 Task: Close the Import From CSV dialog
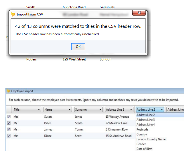(x=139, y=13)
